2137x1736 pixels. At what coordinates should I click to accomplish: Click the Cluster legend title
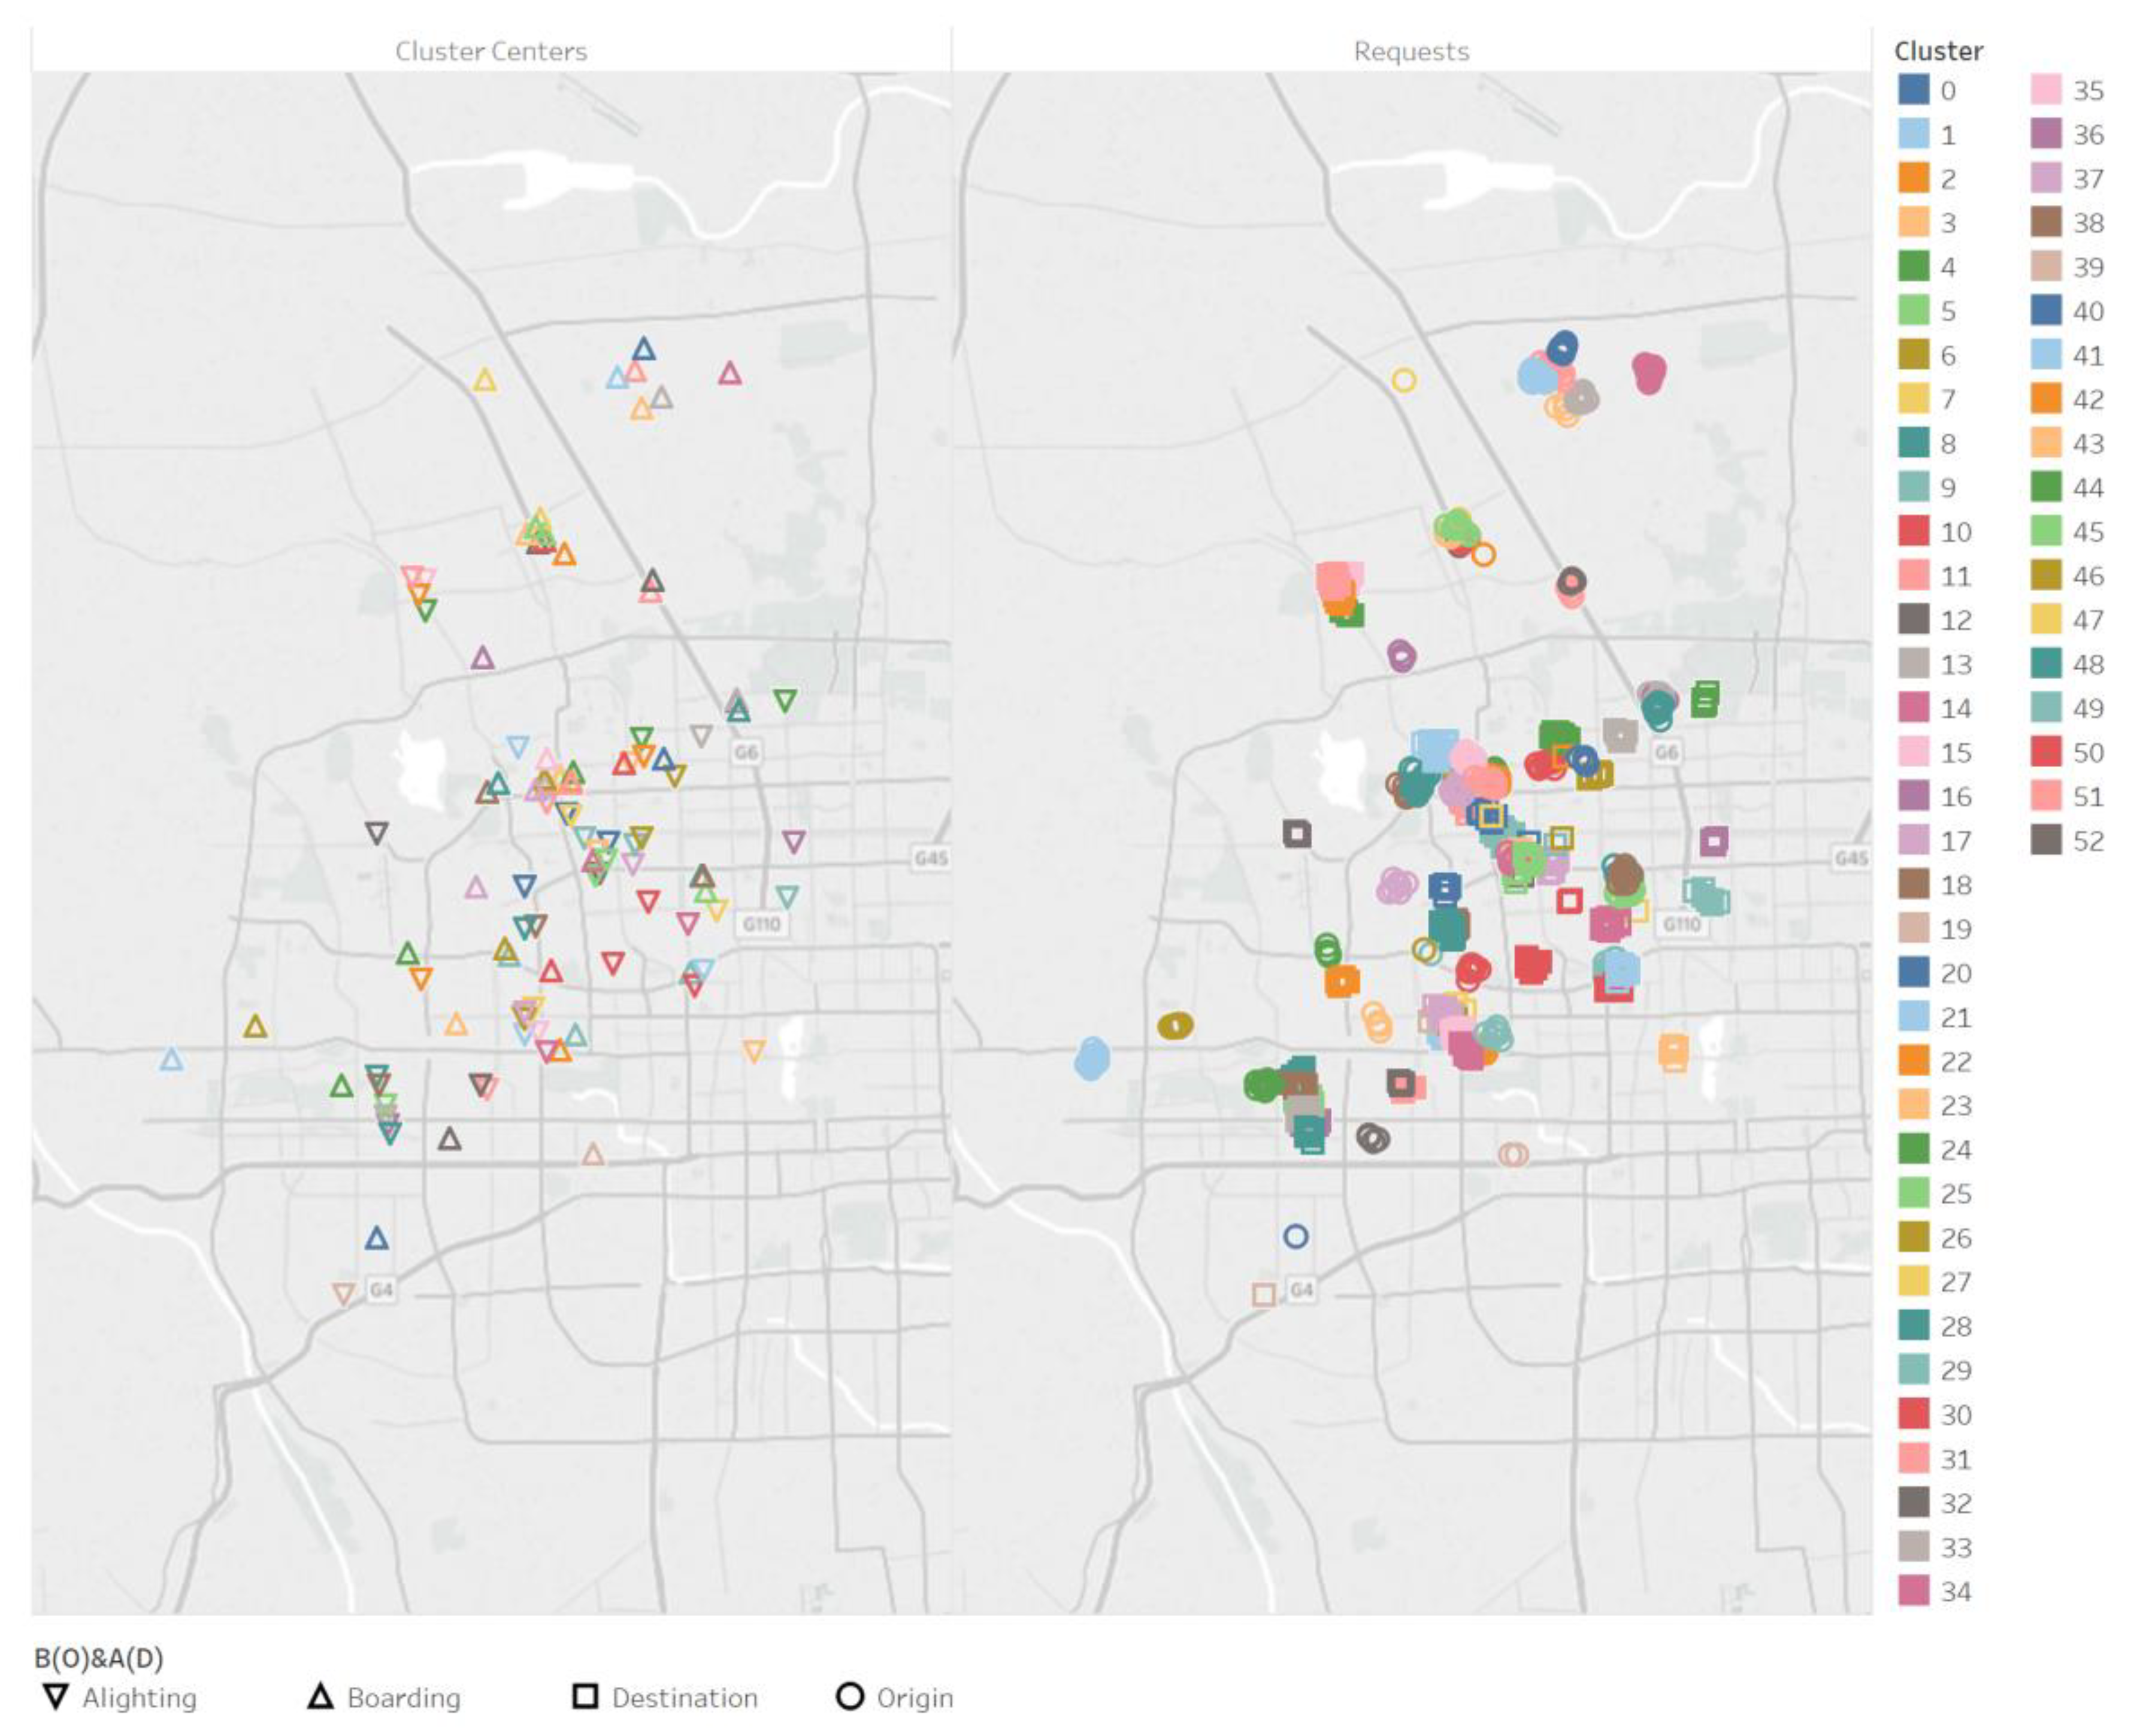tap(1938, 51)
